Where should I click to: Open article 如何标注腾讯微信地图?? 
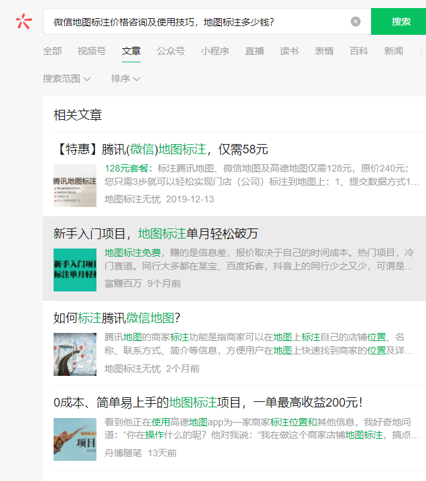tap(117, 318)
